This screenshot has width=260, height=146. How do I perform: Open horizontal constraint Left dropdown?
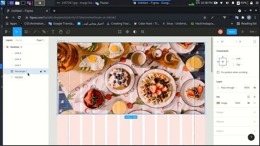click(239, 58)
